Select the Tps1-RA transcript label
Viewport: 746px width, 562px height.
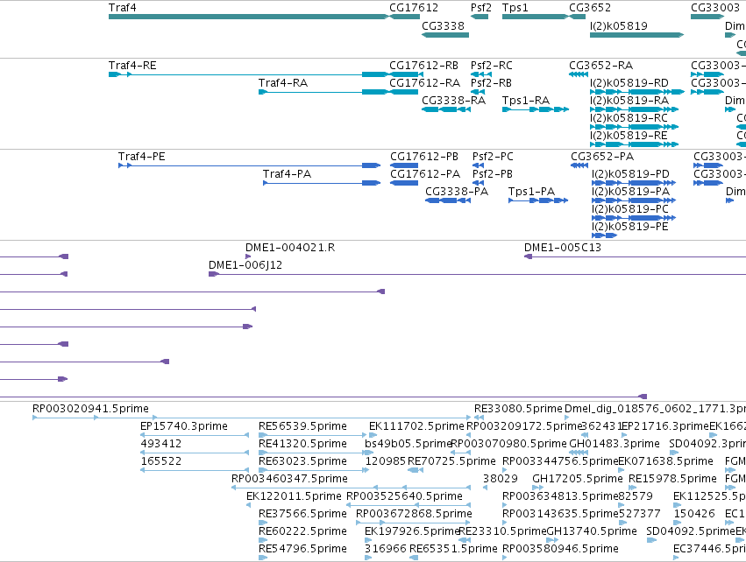[526, 101]
